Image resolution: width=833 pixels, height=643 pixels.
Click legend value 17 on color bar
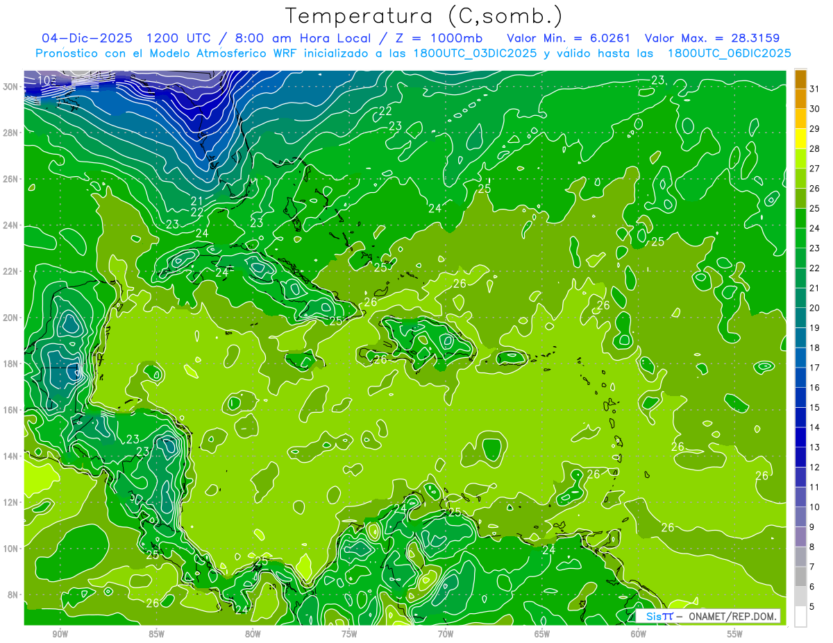pos(815,368)
